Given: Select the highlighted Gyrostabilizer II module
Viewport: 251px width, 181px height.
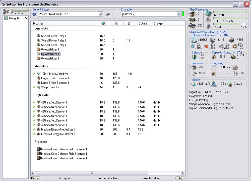Looking at the screenshot, I should 50,54.
